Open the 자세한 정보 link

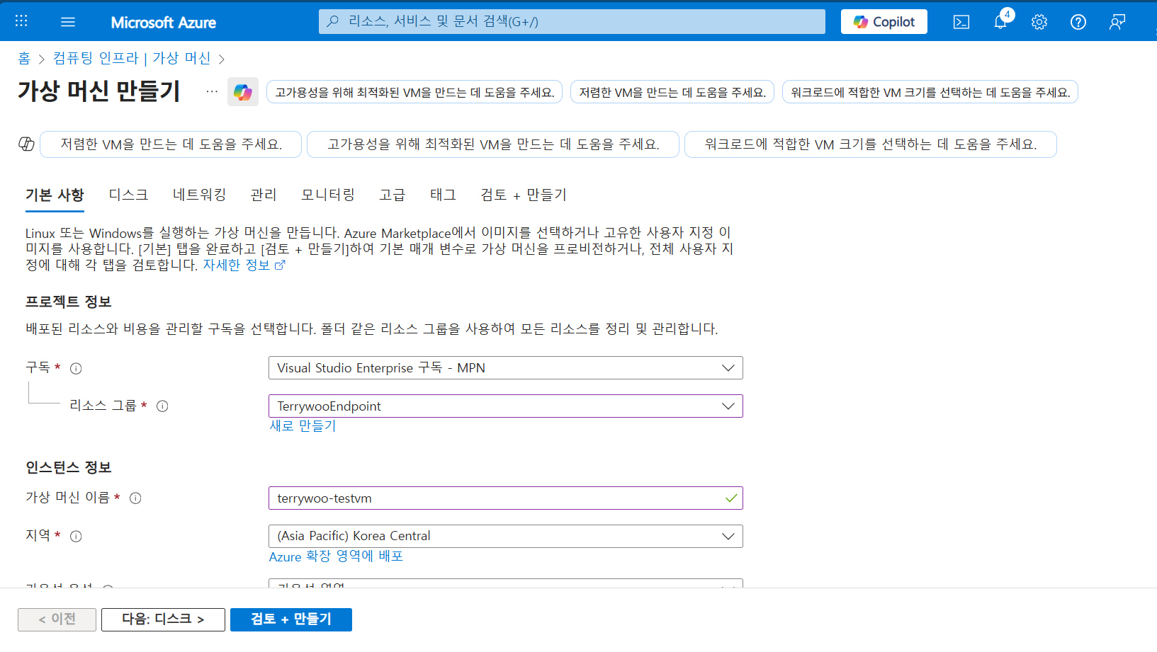pyautogui.click(x=244, y=265)
